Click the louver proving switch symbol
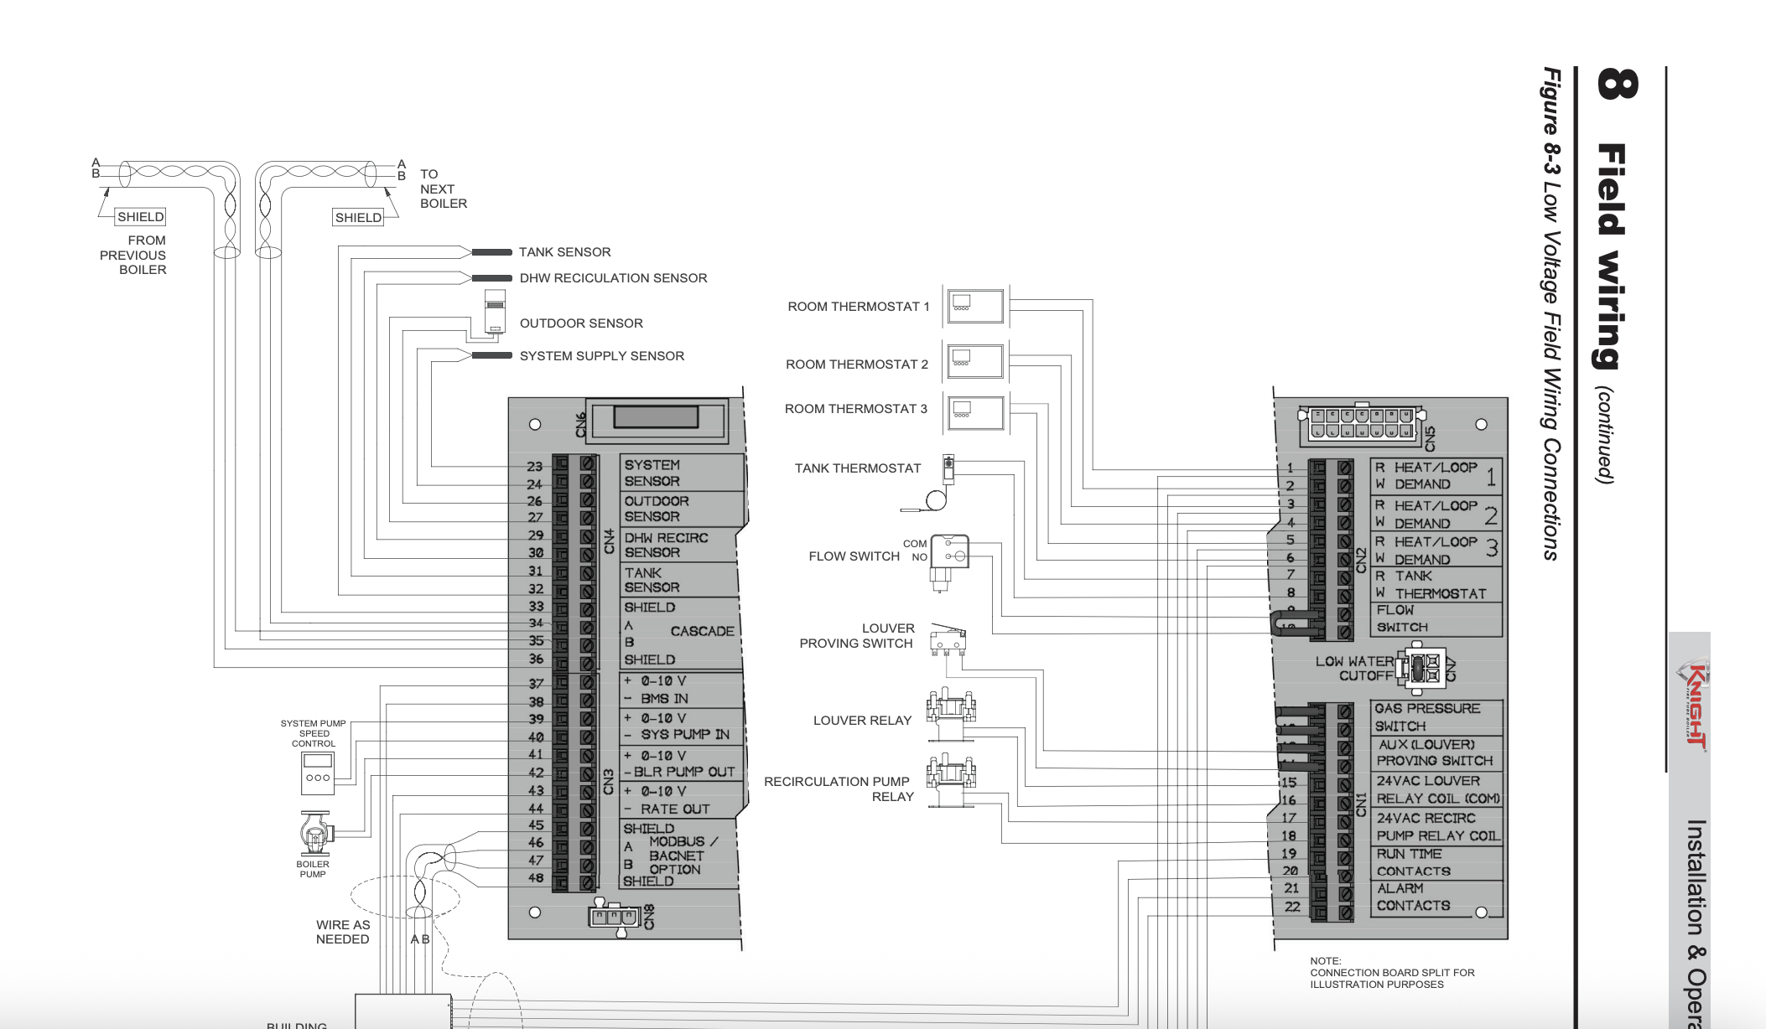This screenshot has height=1029, width=1766. pyautogui.click(x=948, y=641)
